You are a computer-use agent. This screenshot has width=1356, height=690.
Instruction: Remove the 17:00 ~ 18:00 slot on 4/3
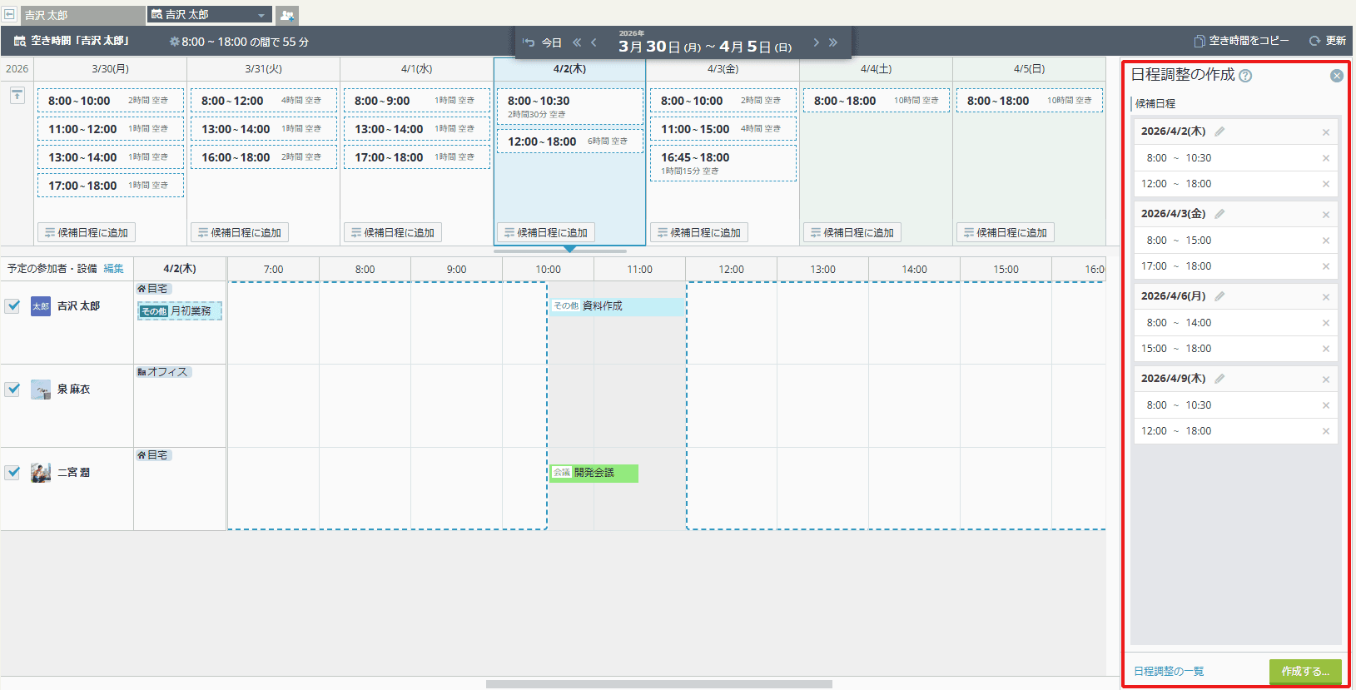tap(1325, 266)
